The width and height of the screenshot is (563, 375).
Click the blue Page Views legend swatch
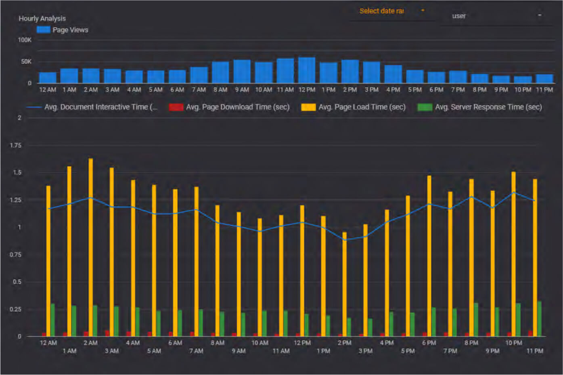[x=43, y=29]
